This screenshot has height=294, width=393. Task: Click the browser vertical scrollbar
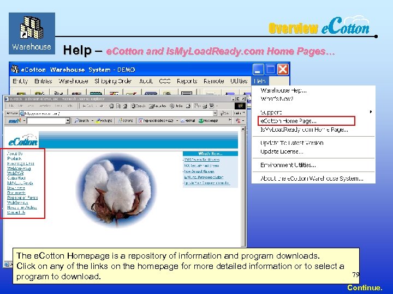(243, 187)
